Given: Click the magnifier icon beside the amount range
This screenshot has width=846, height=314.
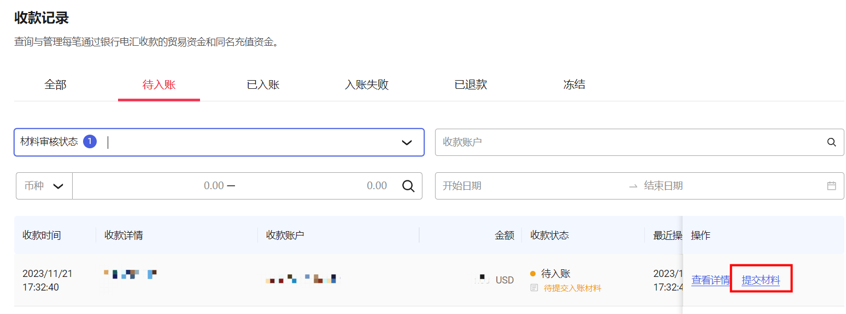Looking at the screenshot, I should (x=408, y=185).
